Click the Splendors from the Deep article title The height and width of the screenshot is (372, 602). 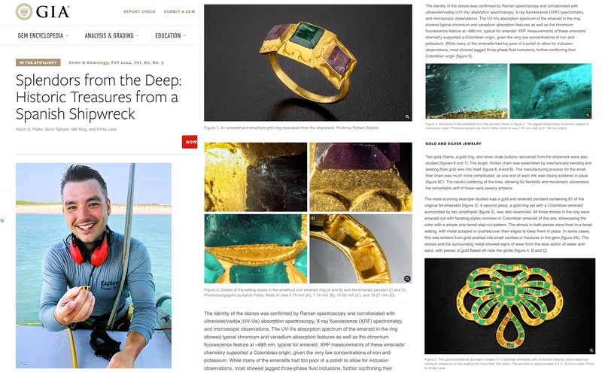[x=99, y=97]
